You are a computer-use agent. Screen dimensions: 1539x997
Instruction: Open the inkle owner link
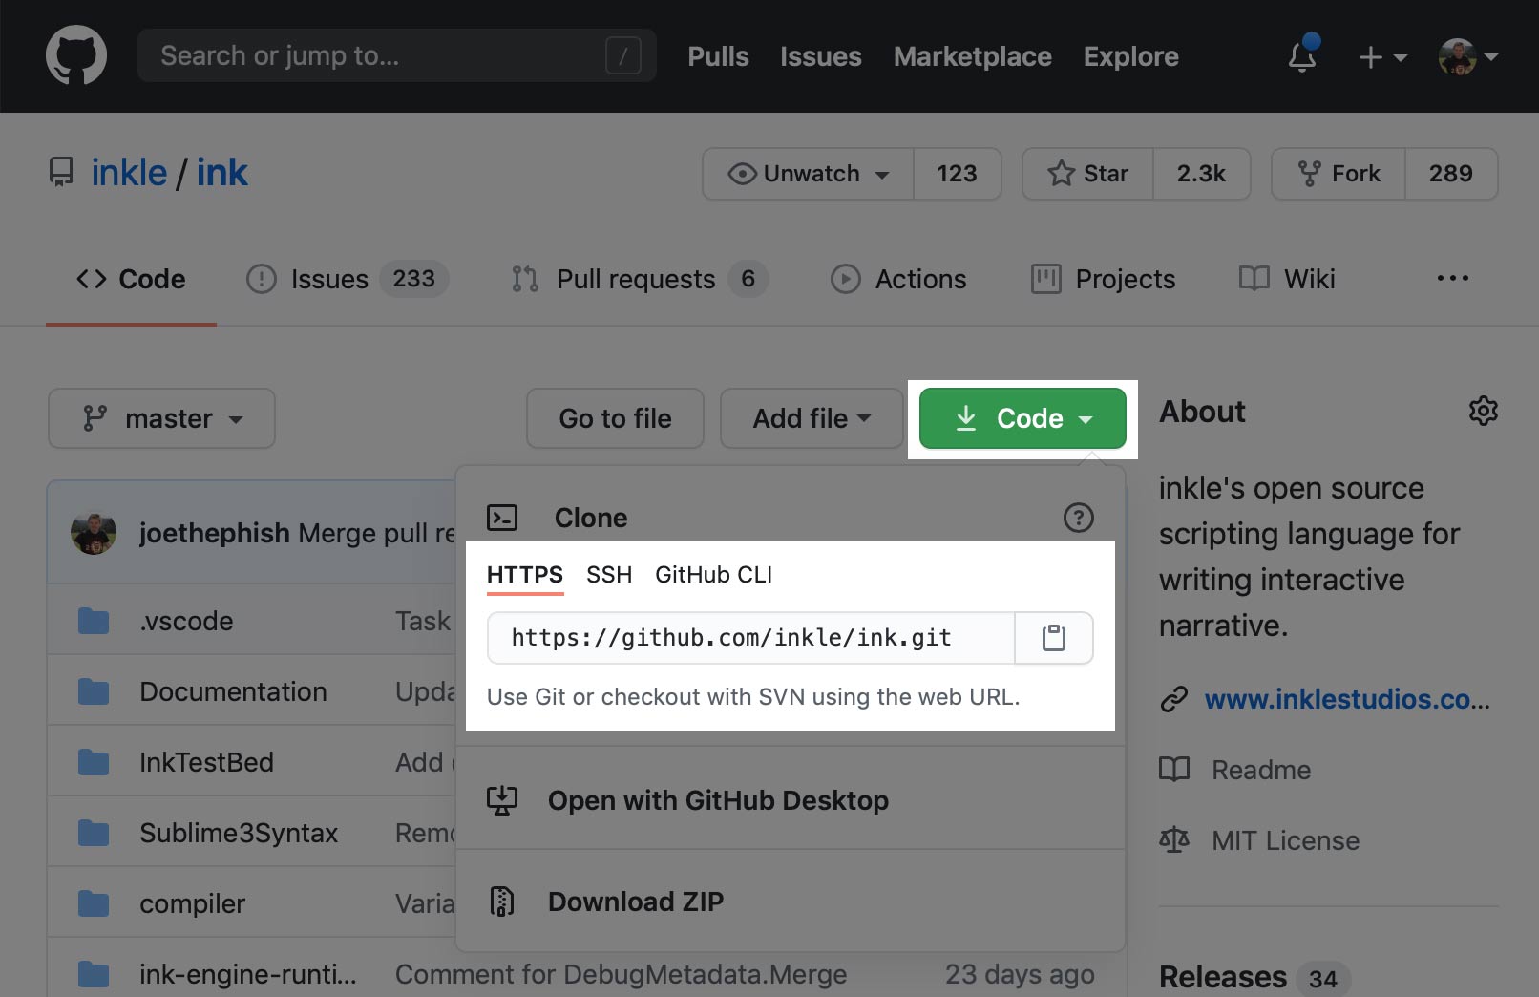pos(129,173)
